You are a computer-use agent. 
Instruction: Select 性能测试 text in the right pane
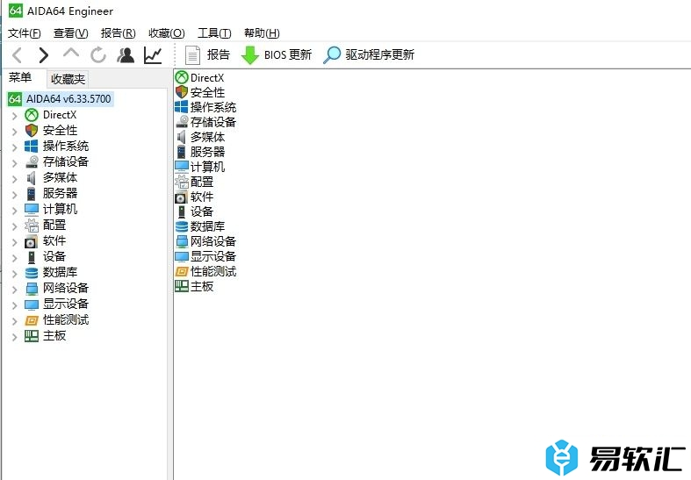pyautogui.click(x=213, y=272)
